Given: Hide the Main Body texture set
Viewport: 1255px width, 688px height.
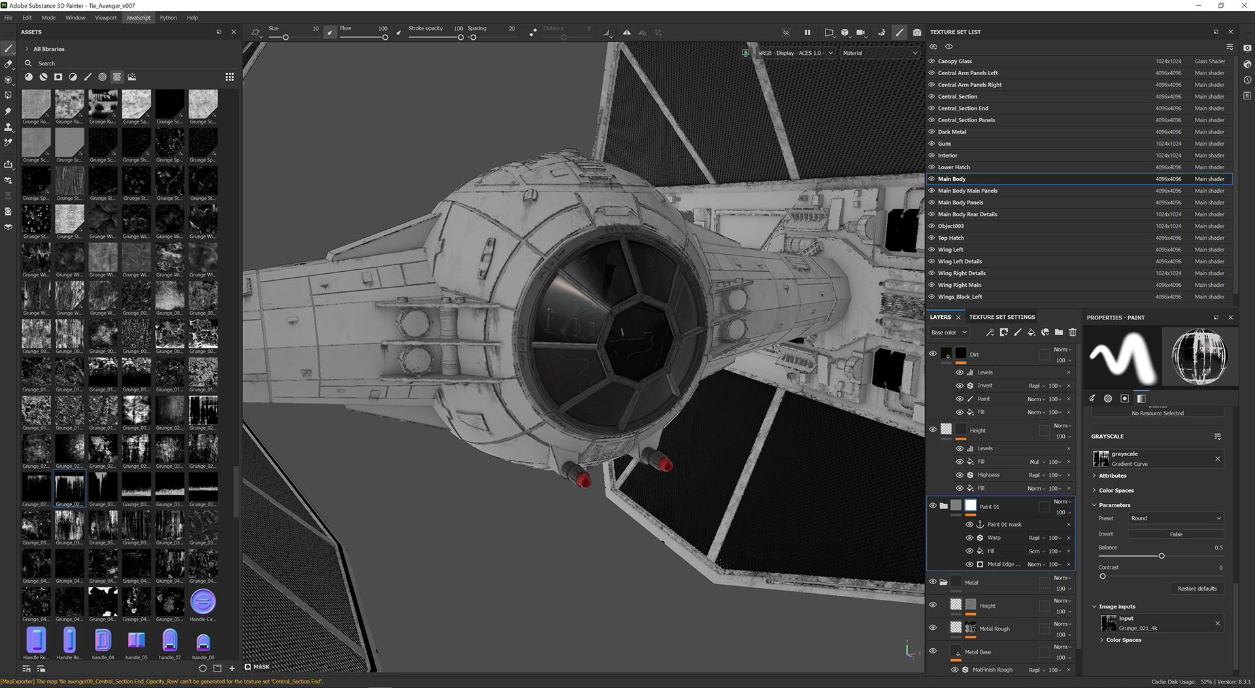Looking at the screenshot, I should coord(932,179).
